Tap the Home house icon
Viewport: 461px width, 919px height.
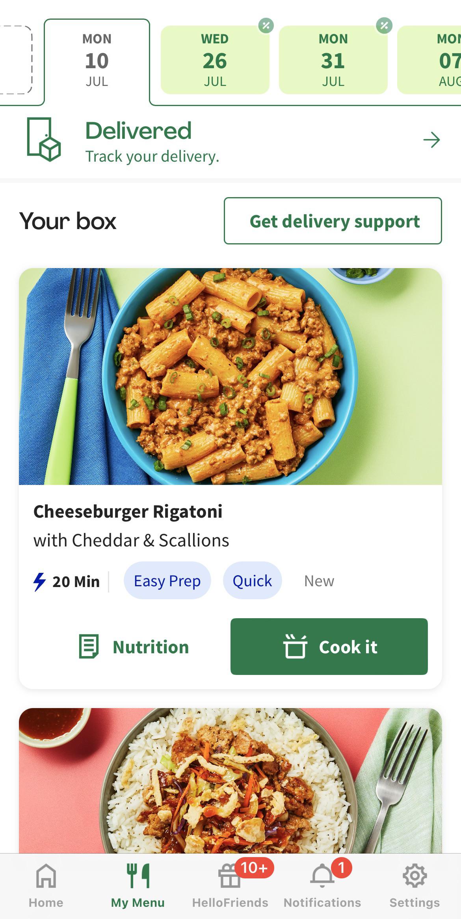pos(46,876)
